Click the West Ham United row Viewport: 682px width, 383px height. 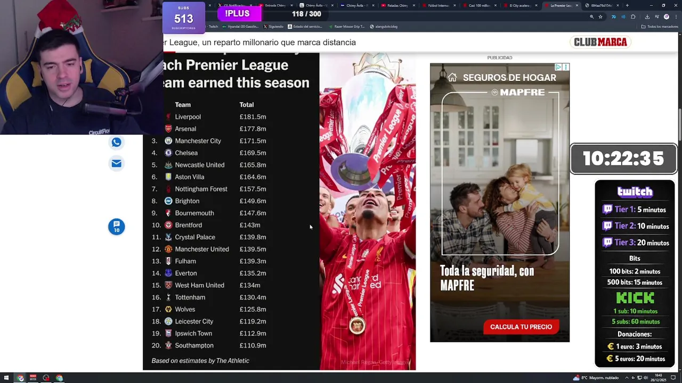click(209, 285)
